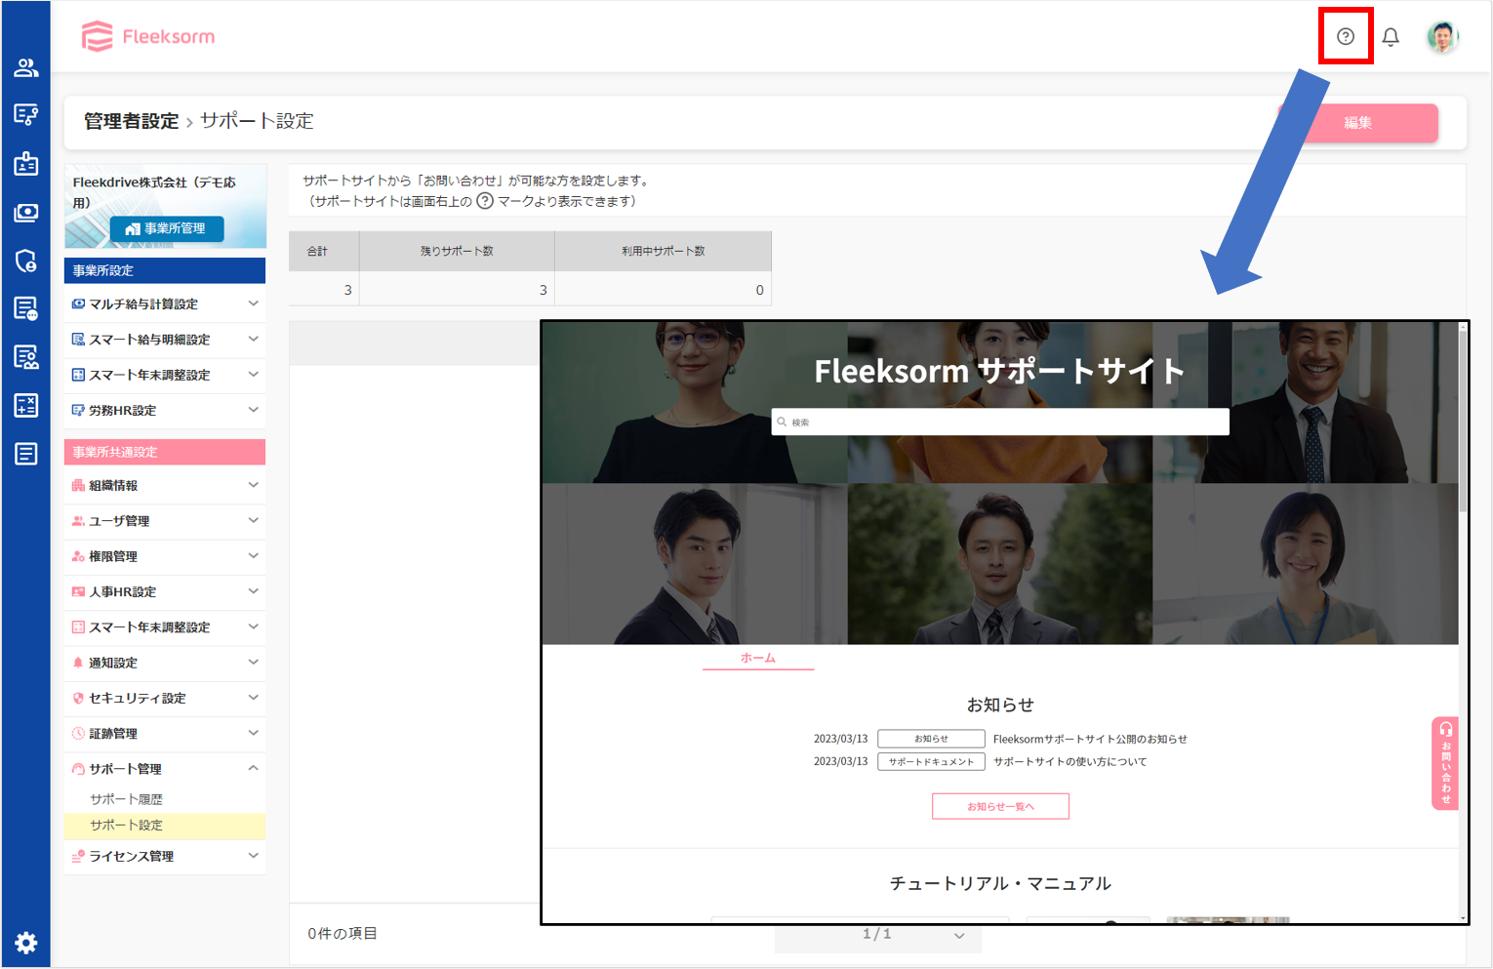Click the ID badge icon in the blue sidebar
Screen dimensions: 1493x969
point(25,163)
